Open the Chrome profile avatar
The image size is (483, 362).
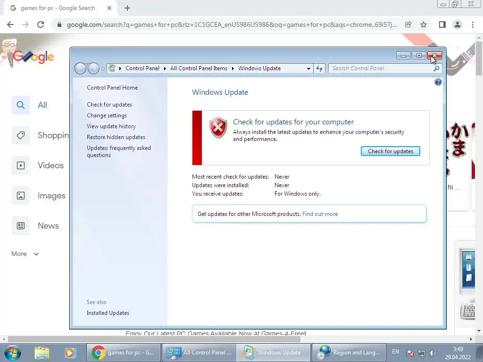pos(458,25)
